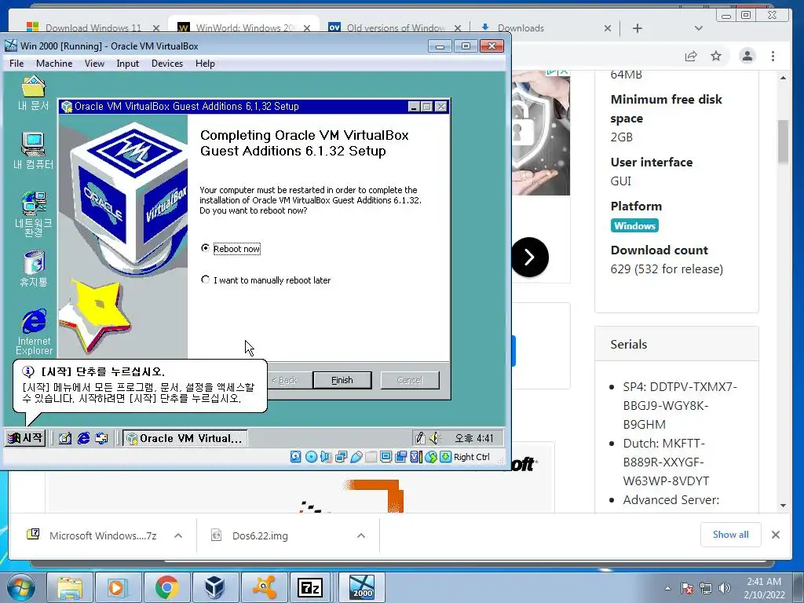Screen dimensions: 804x603
Task: Click the Oracle VM Virtual... guest taskbar button
Action: tap(185, 438)
